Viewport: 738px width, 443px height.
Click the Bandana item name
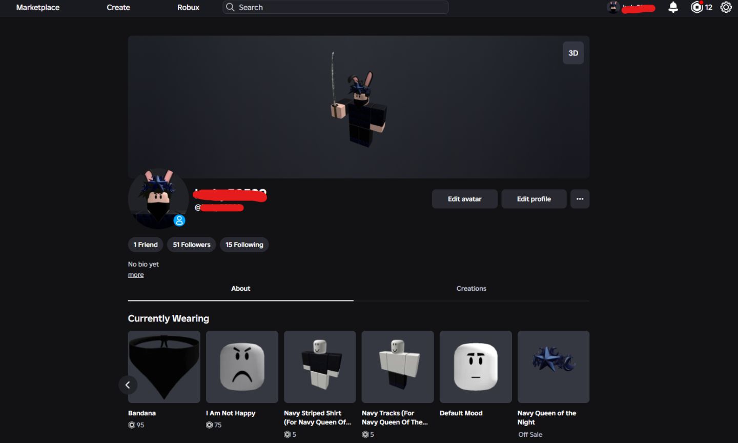click(142, 413)
